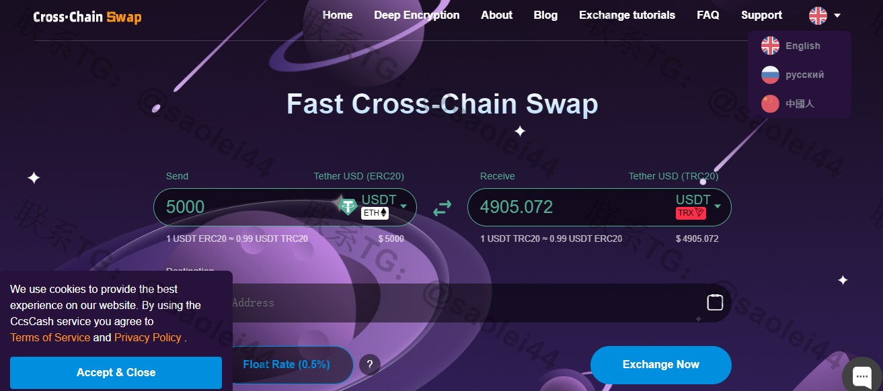This screenshot has width=883, height=391.
Task: Click Accept & Close cookie button
Action: coord(116,373)
